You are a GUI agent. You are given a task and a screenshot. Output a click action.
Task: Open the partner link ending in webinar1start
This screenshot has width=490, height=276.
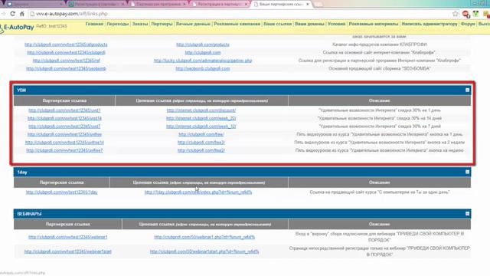click(x=68, y=251)
